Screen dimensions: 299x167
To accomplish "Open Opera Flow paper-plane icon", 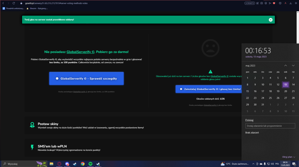I will 270,3.
